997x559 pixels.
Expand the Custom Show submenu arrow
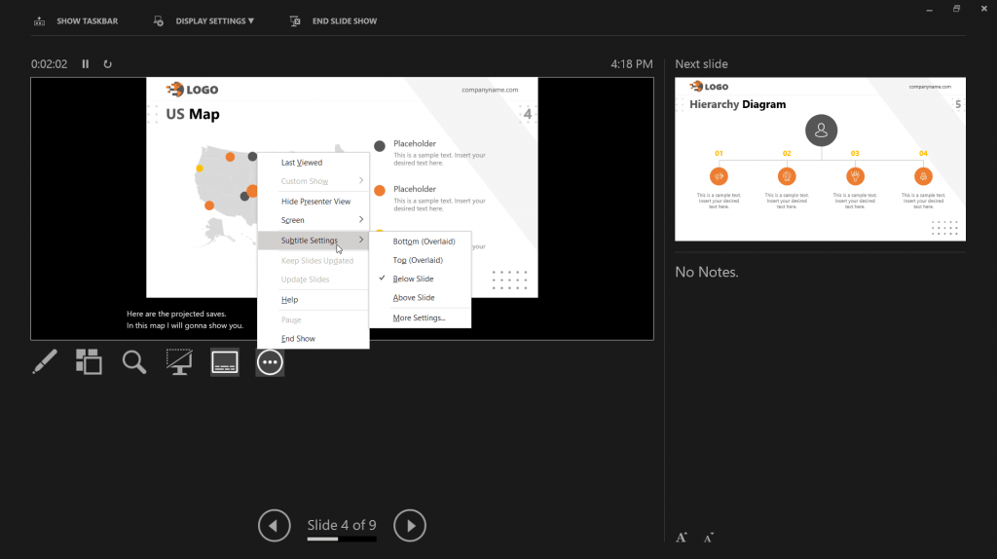pyautogui.click(x=361, y=180)
